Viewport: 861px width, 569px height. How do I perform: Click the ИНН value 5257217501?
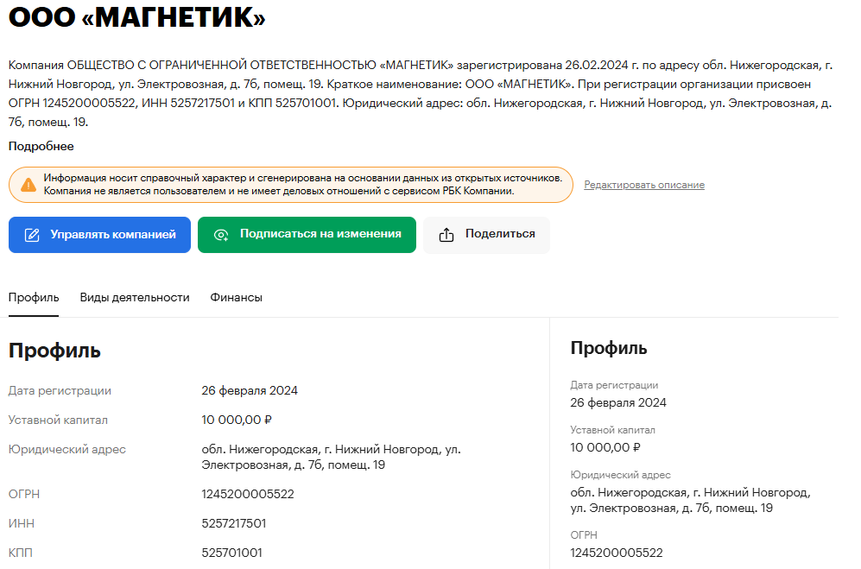pyautogui.click(x=234, y=523)
